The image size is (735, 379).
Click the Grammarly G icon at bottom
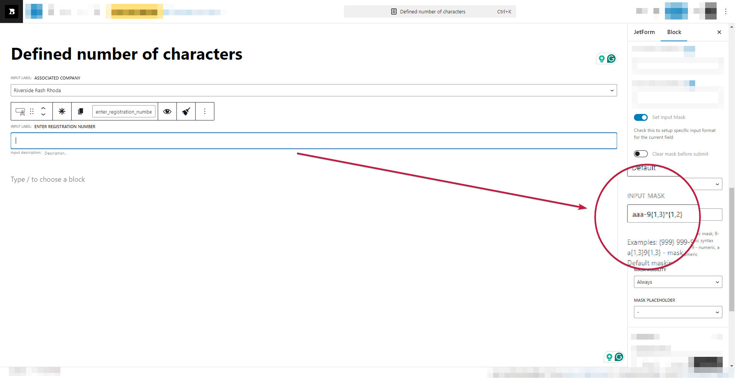[x=619, y=357]
